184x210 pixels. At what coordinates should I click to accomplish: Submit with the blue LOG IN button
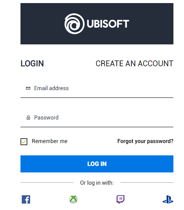[97, 164]
